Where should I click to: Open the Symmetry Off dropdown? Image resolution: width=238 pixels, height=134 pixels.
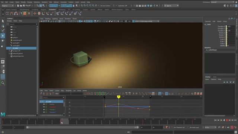pos(122,6)
